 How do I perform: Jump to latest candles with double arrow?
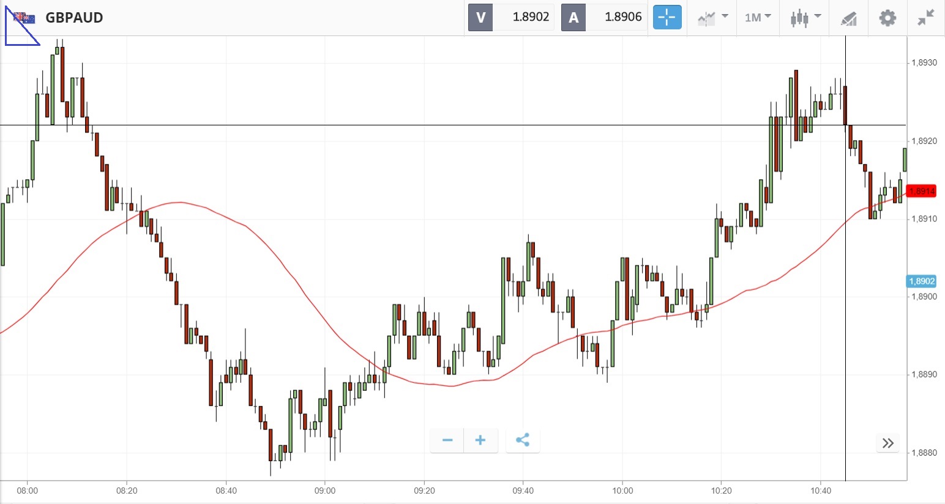(x=888, y=443)
